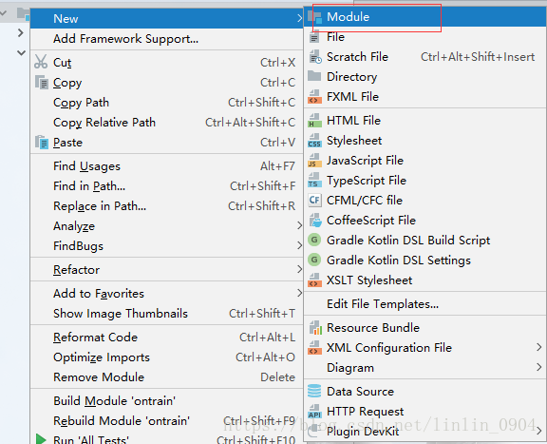This screenshot has width=547, height=444.
Task: Click the Gradle Kotlin DSL Build Script icon
Action: (314, 240)
